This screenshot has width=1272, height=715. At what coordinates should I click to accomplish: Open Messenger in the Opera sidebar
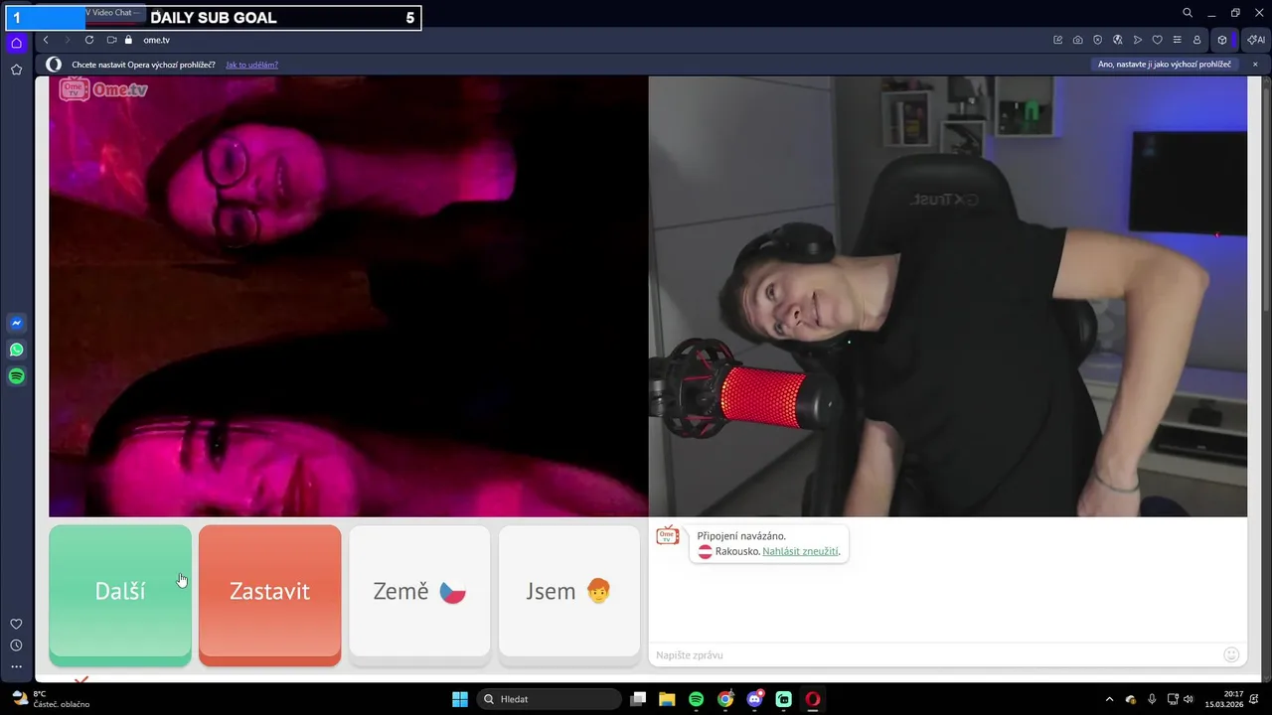click(16, 323)
